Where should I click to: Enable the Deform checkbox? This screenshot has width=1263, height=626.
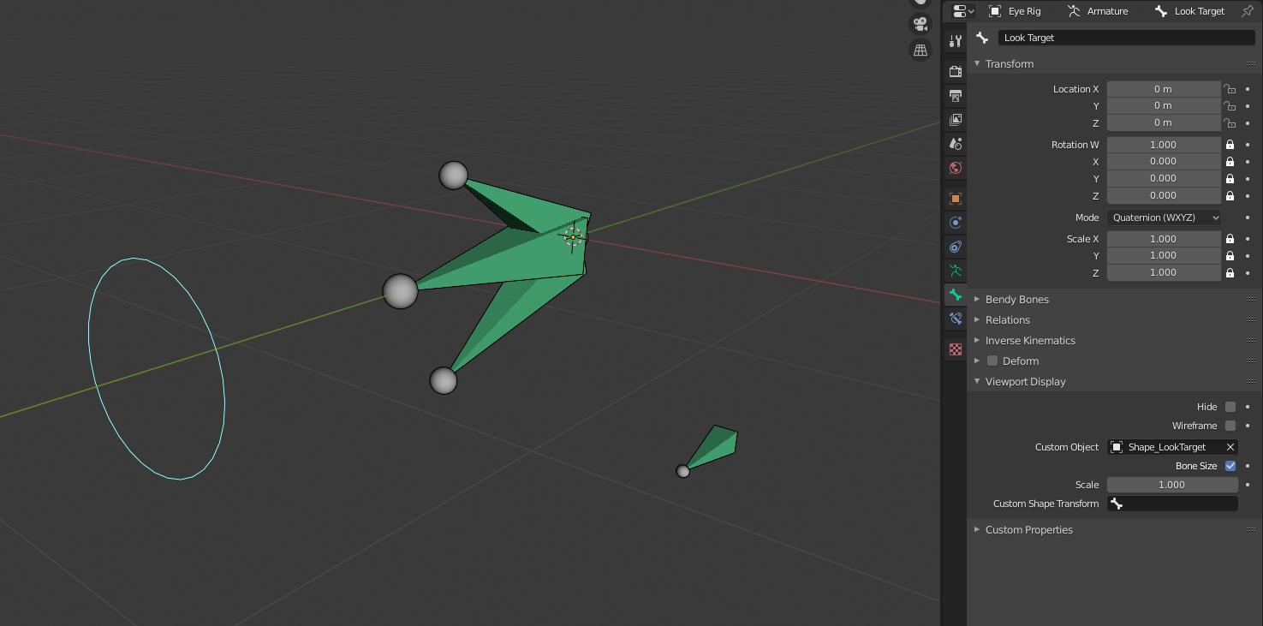[992, 361]
